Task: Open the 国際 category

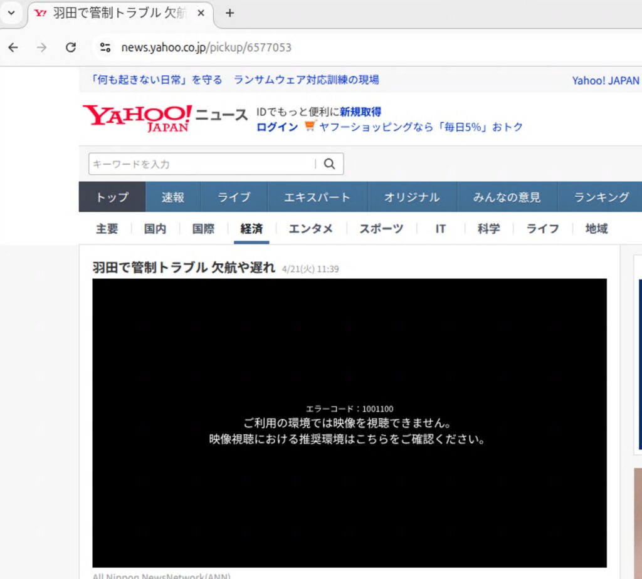Action: (203, 229)
